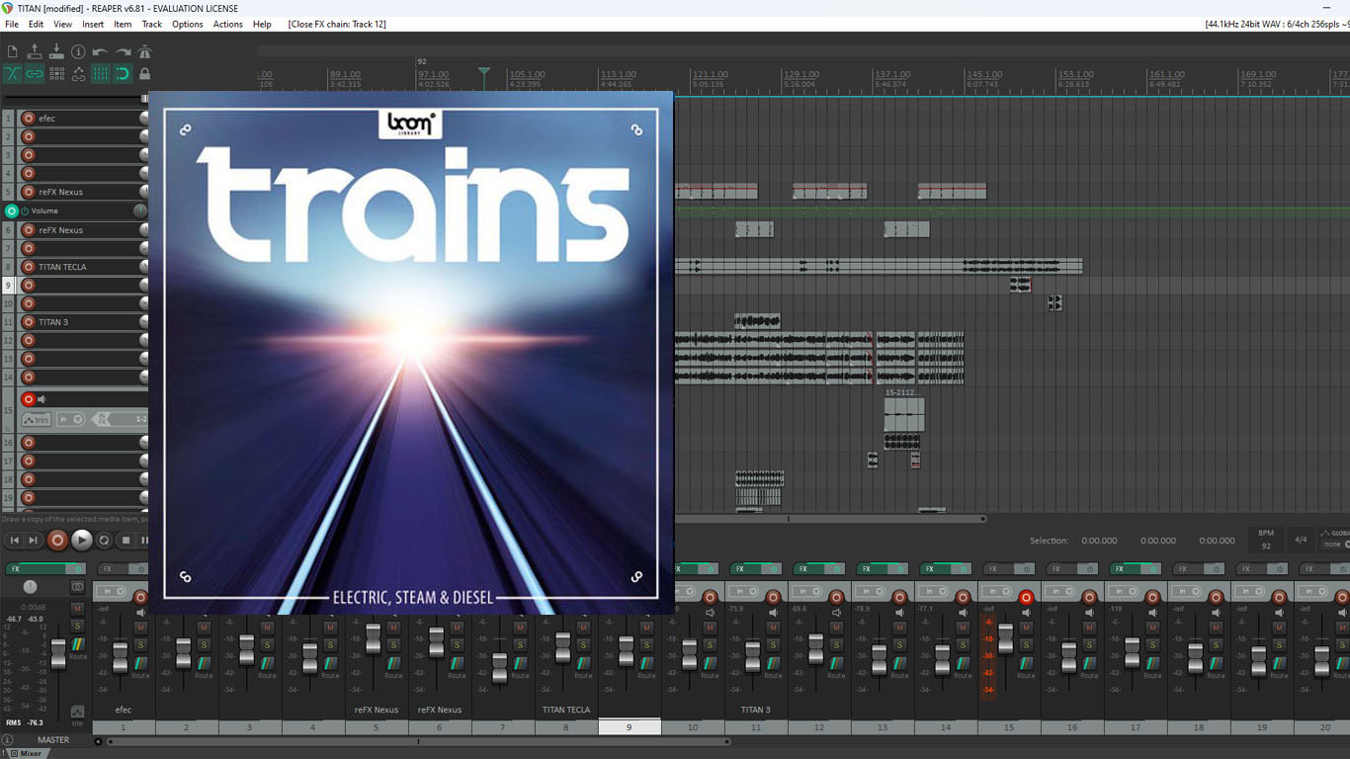
Task: Toggle the item grouping chain icon
Action: click(35, 73)
